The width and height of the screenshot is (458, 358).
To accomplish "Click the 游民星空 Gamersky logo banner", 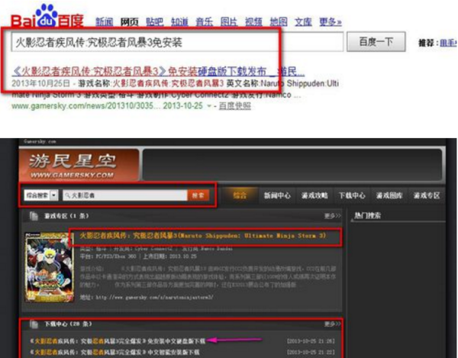I will coord(79,165).
